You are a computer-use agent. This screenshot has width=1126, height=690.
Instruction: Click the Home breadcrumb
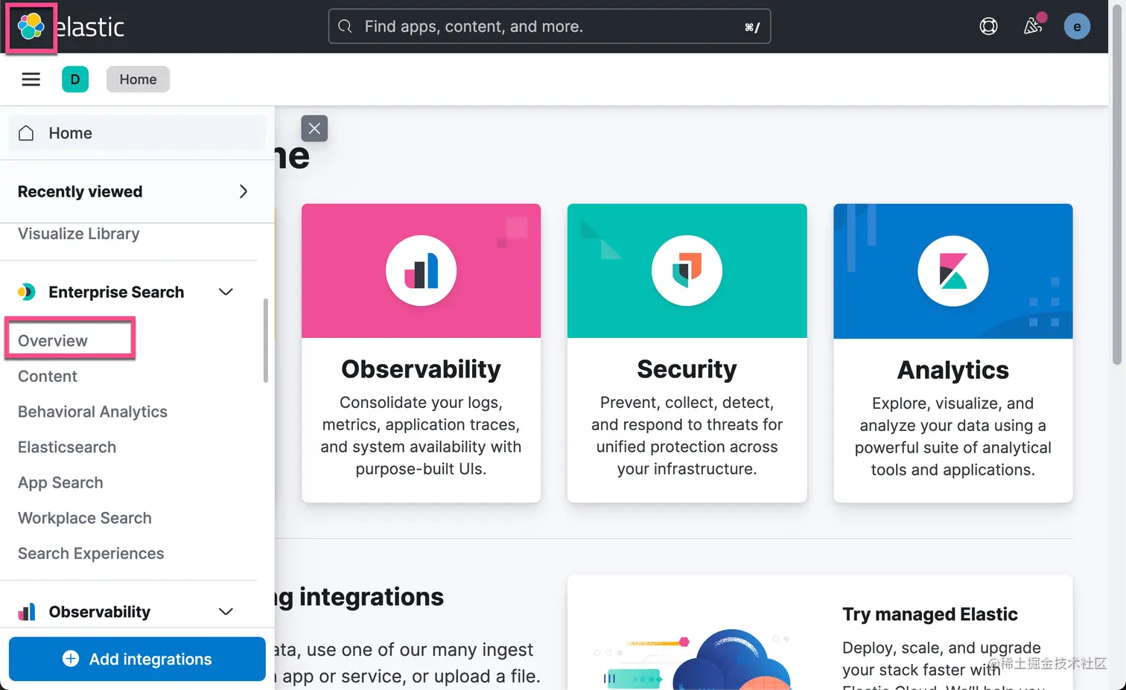click(138, 79)
